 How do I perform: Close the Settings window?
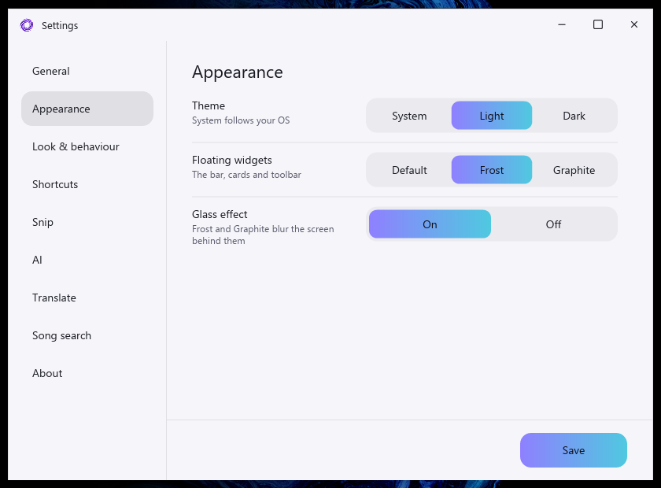point(634,25)
